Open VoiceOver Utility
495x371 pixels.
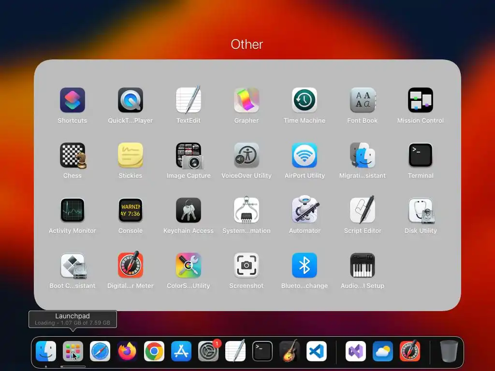click(247, 155)
